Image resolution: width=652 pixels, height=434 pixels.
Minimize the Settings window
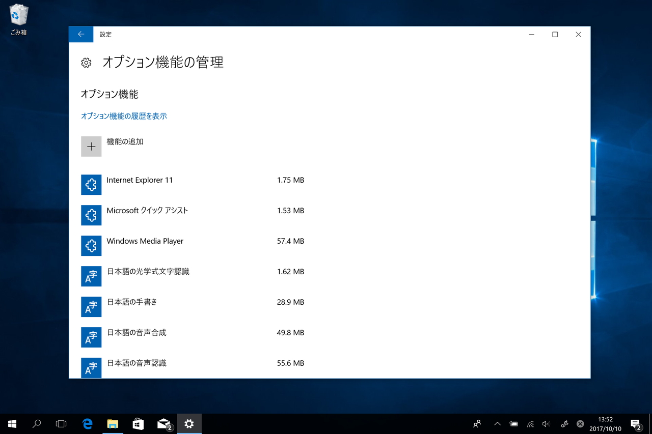pyautogui.click(x=532, y=34)
